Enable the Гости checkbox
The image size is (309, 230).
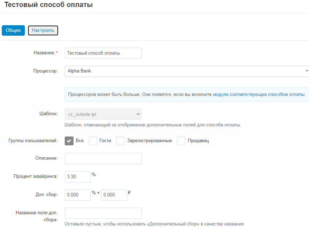(93, 141)
